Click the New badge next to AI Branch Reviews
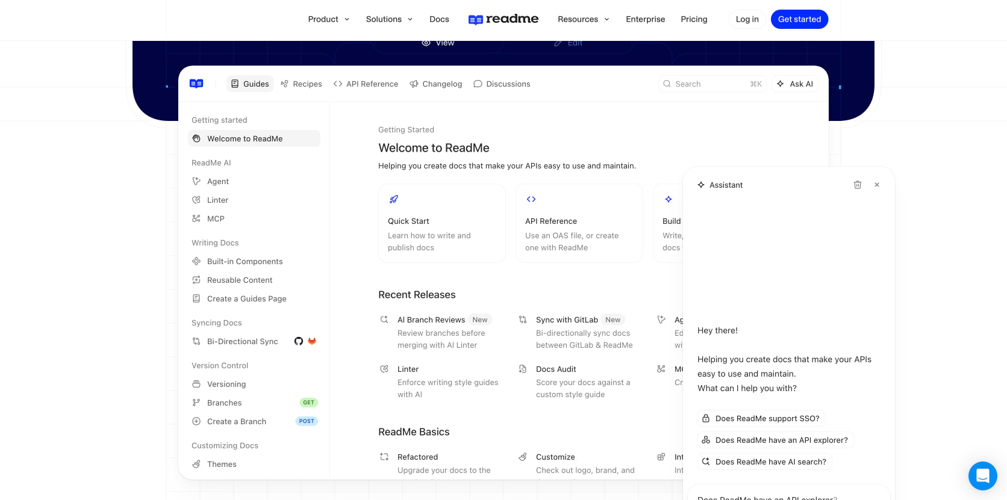The width and height of the screenshot is (1007, 500). click(480, 319)
